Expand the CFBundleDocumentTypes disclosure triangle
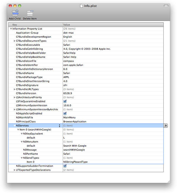 [14, 41]
